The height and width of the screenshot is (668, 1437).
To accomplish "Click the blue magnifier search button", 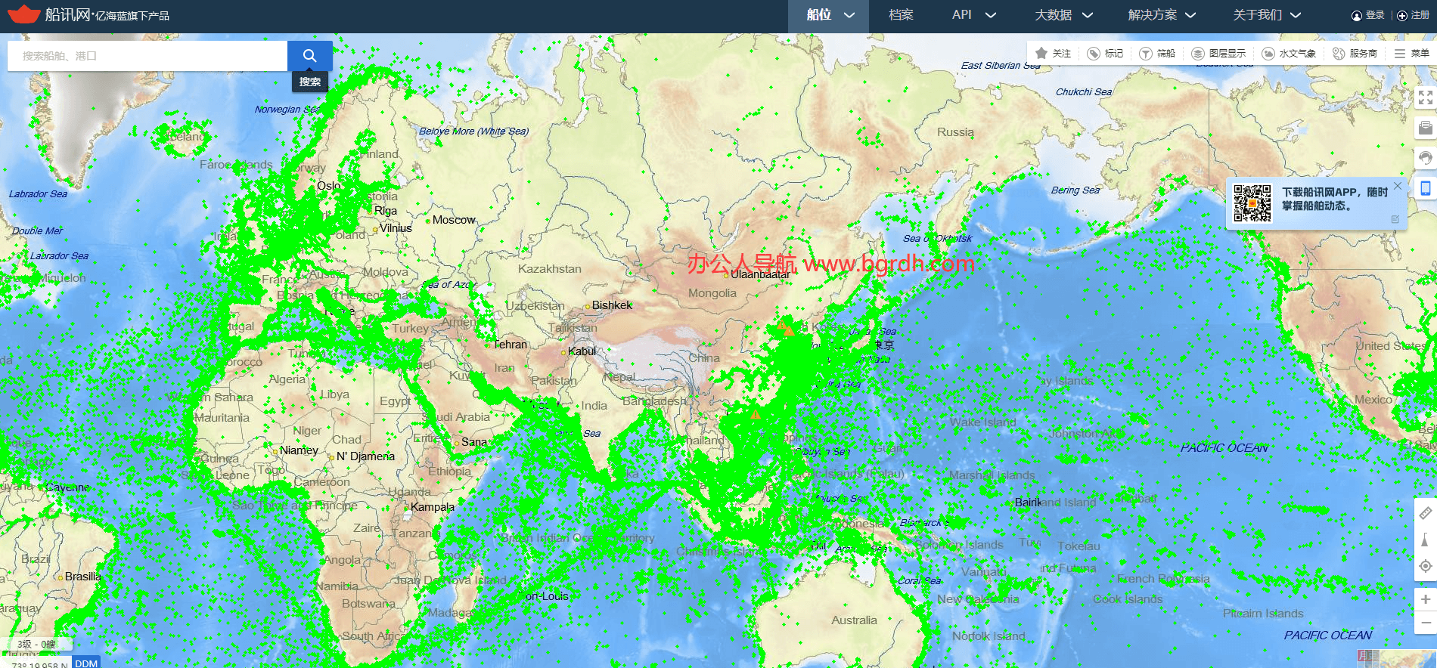I will point(309,56).
